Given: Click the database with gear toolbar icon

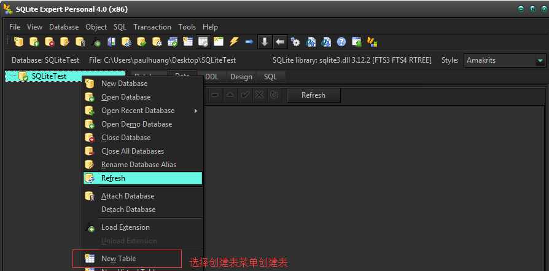Looking at the screenshot, I should click(157, 42).
